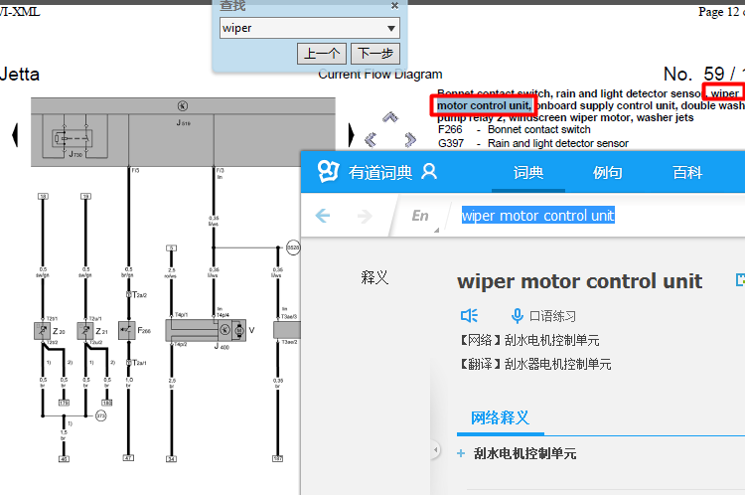Screen dimensions: 745x495
Task: Collapse the side panel with small arrow
Action: coord(436,449)
